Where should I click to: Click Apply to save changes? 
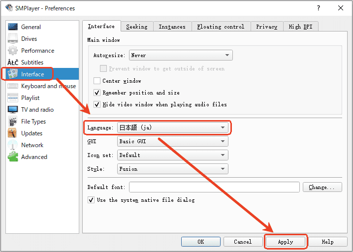286,242
